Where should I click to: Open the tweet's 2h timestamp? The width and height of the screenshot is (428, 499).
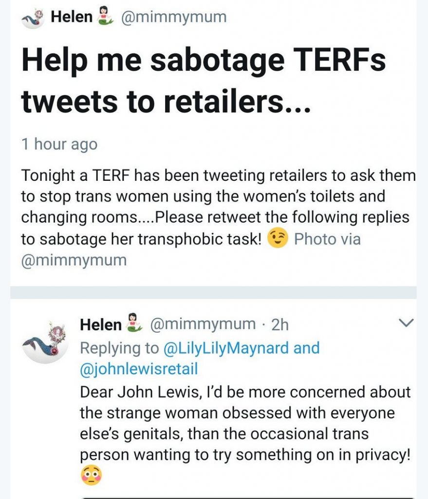(x=280, y=325)
